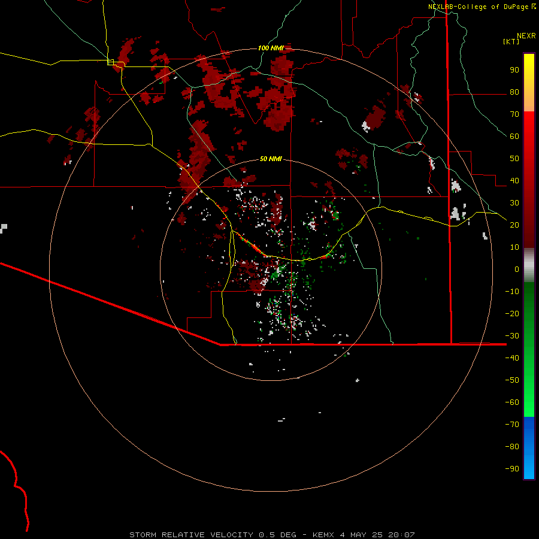
Task: Click the 50 value on the velocity scale
Action: (x=514, y=159)
